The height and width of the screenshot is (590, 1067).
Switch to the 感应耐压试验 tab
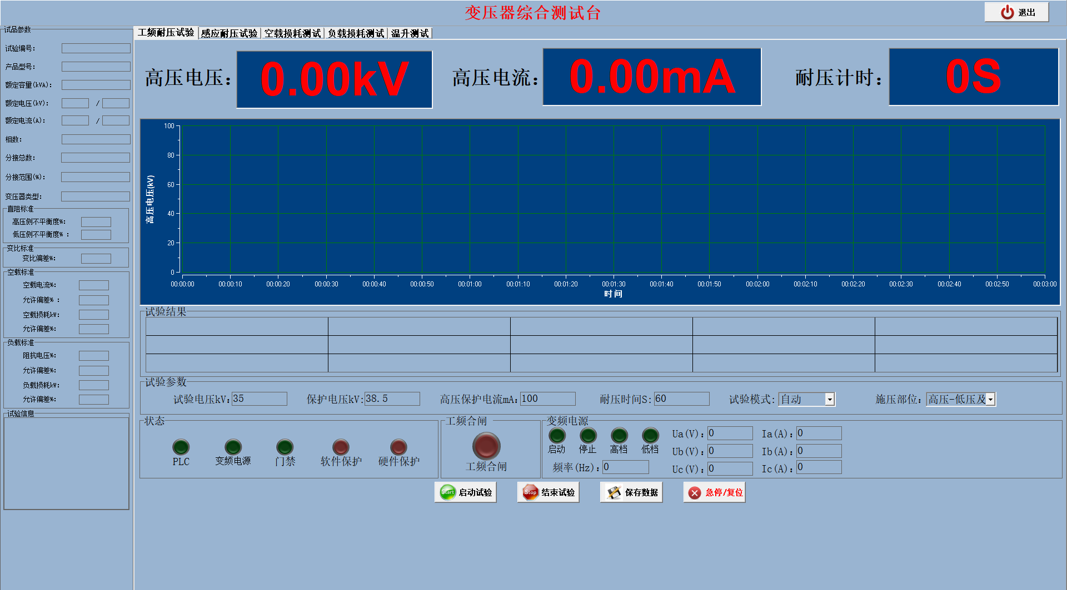pos(229,33)
